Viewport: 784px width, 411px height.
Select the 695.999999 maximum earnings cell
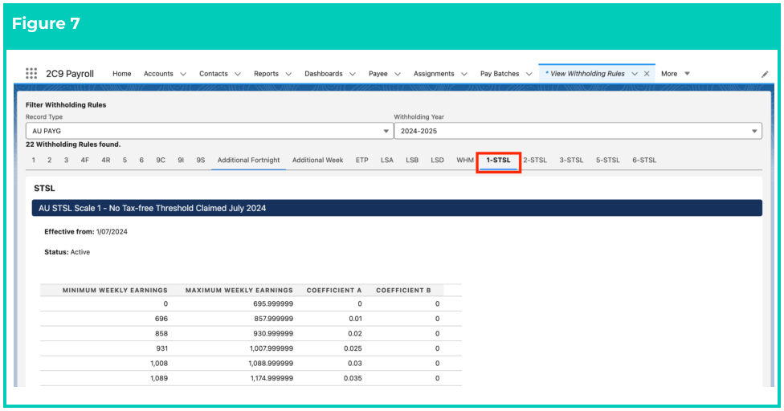pos(273,303)
